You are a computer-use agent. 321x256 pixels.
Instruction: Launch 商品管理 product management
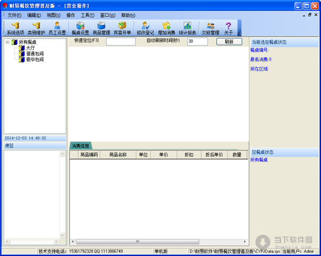point(101,28)
